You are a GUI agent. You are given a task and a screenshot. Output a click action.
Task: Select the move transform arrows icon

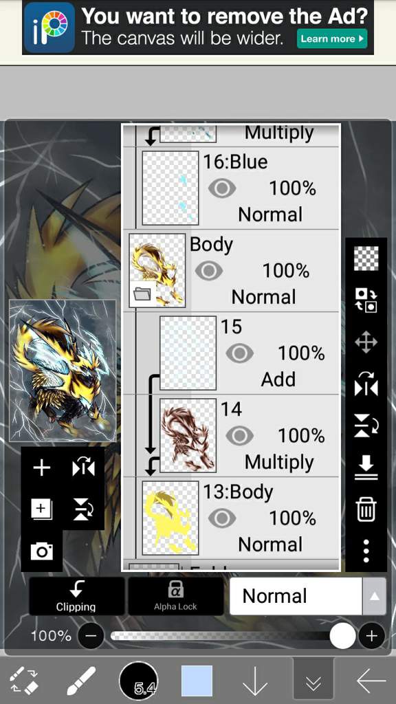click(x=366, y=343)
